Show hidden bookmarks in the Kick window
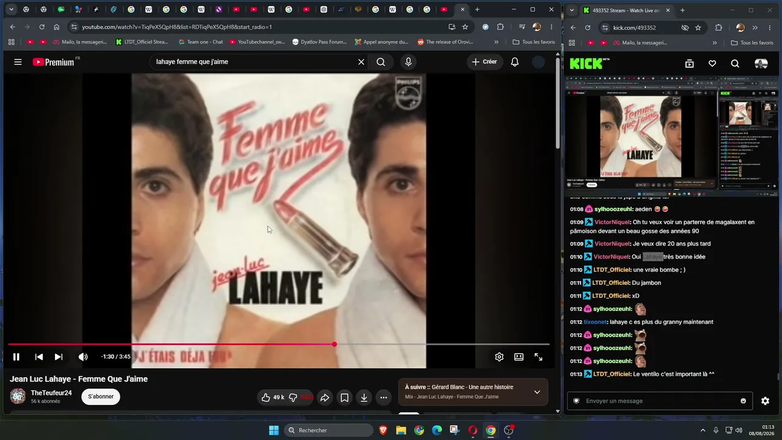 coord(716,43)
